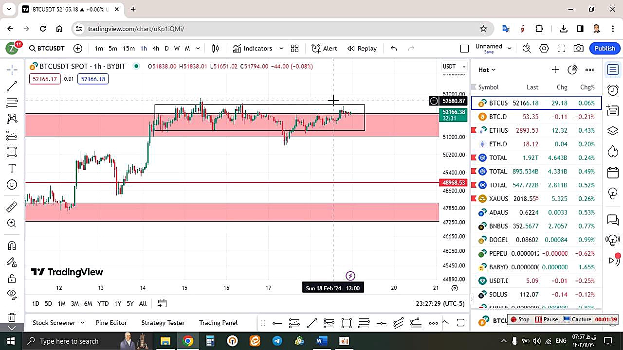Open the patterns drawing tool
Viewport: 623px width, 350px height.
click(12, 119)
